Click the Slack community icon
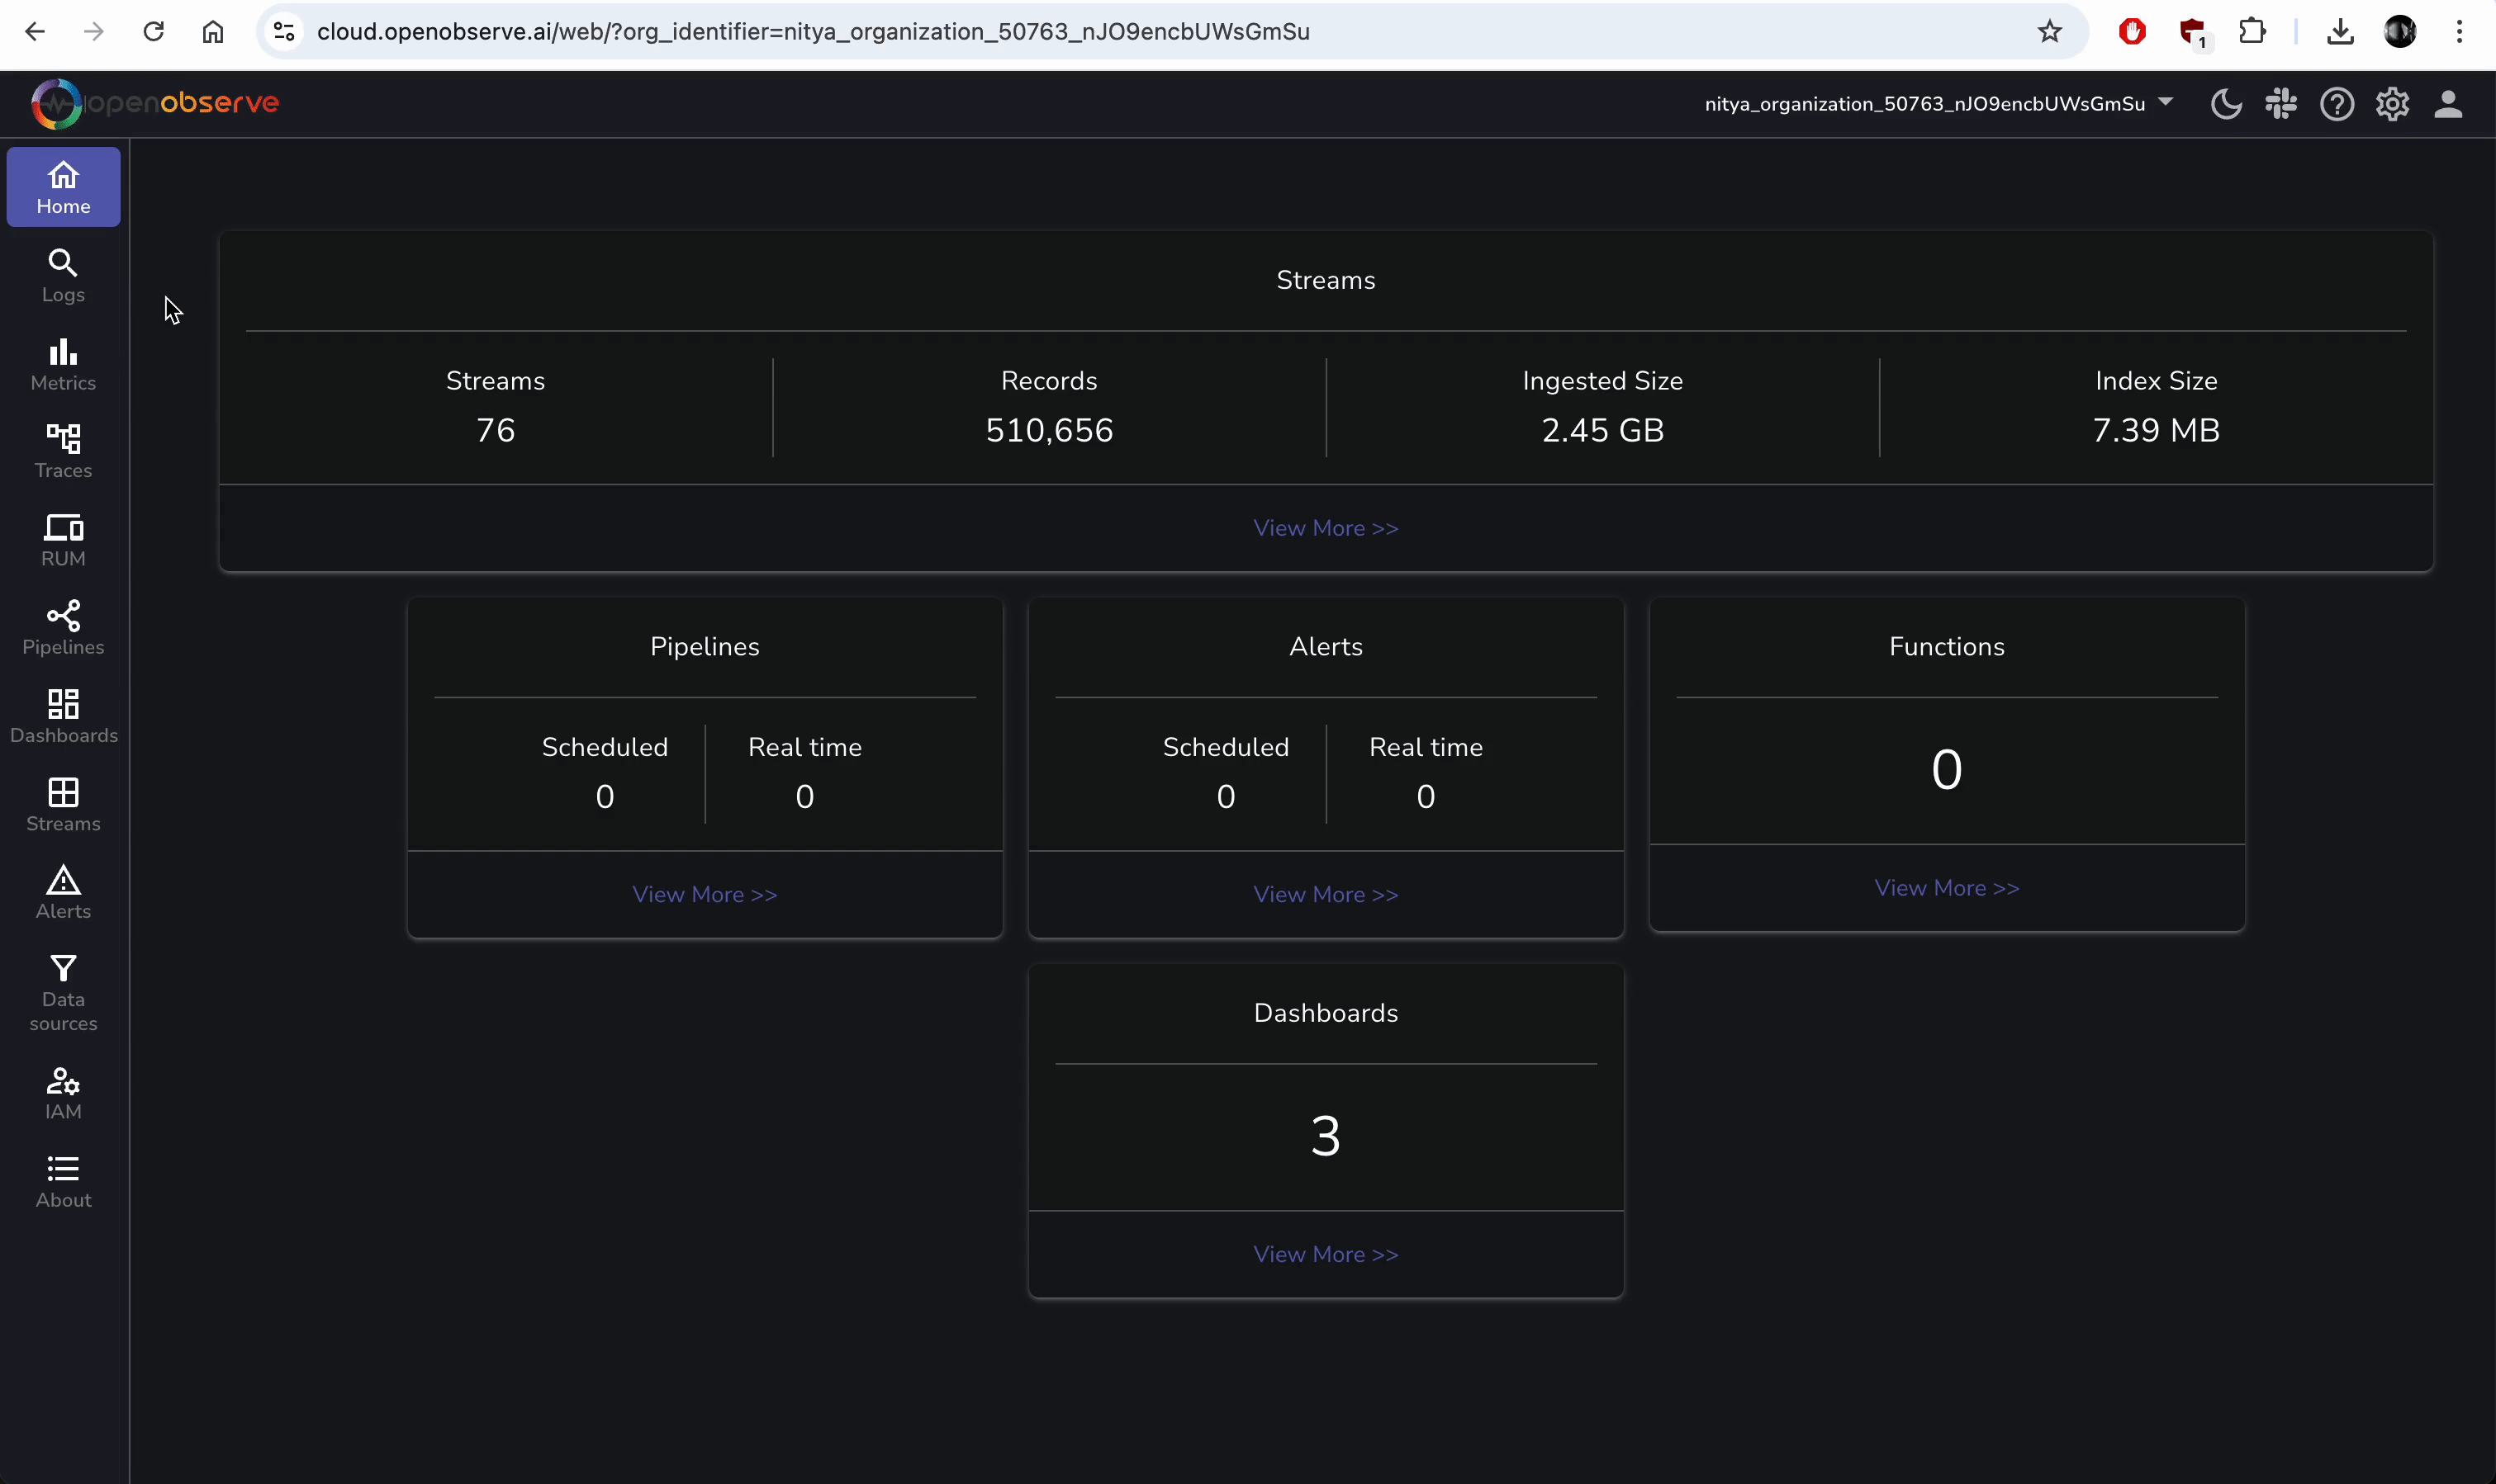Image resolution: width=2496 pixels, height=1484 pixels. coord(2281,104)
